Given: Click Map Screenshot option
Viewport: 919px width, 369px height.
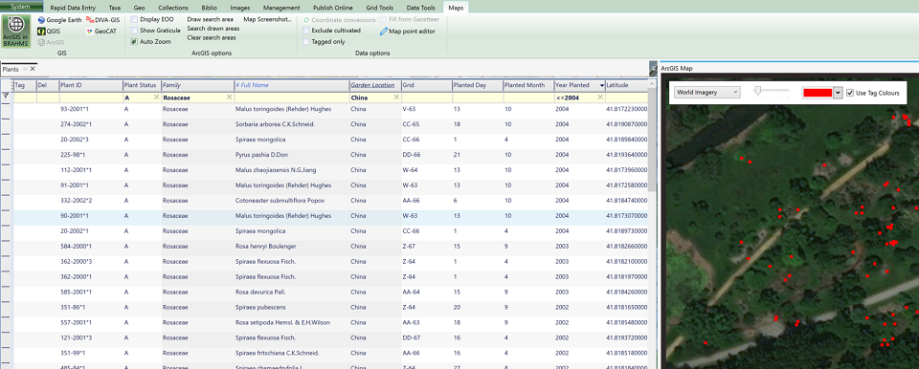Looking at the screenshot, I should 267,19.
